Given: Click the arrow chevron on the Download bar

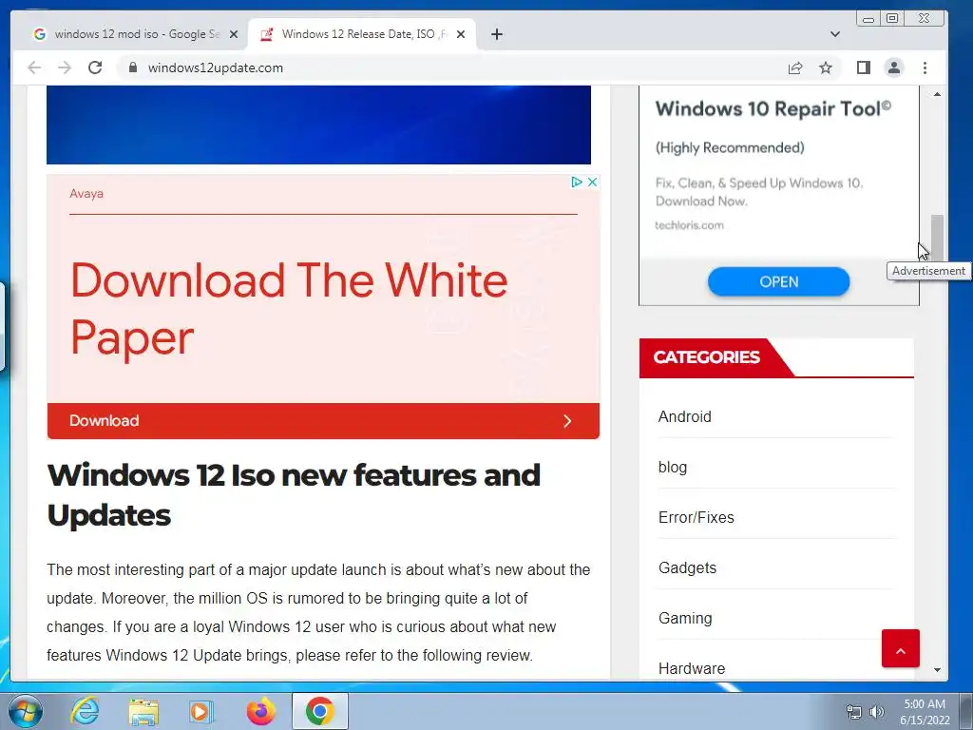Looking at the screenshot, I should click(x=567, y=421).
